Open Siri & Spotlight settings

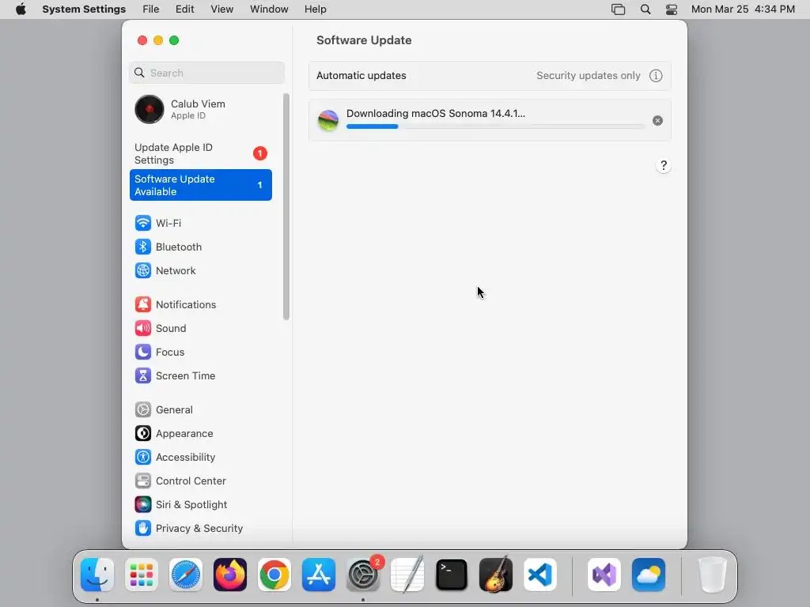[200, 505]
